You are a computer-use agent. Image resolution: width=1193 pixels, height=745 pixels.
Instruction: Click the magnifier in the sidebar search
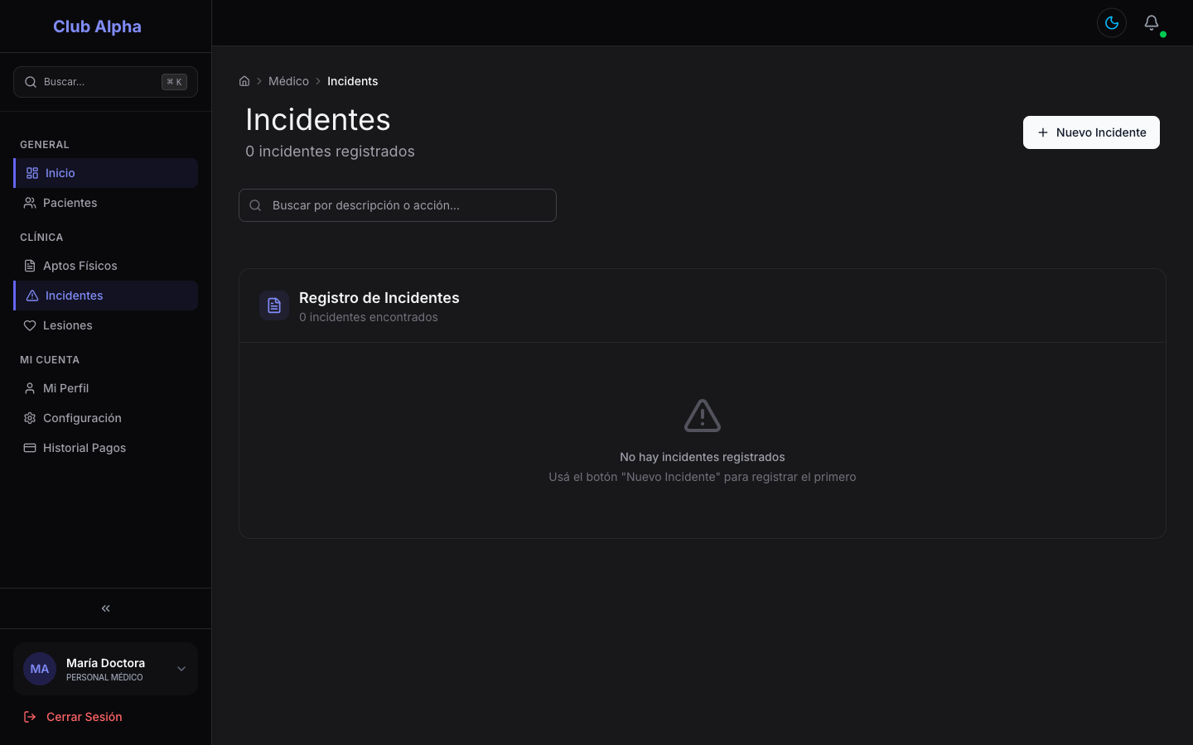tap(31, 82)
